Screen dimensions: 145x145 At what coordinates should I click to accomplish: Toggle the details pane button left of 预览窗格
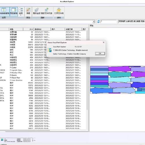[x=5, y=12]
